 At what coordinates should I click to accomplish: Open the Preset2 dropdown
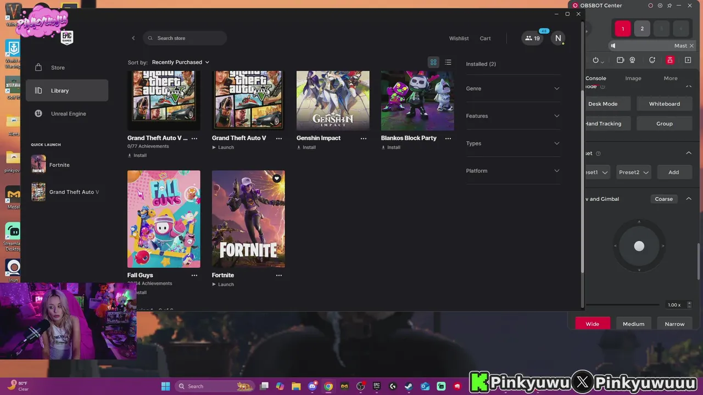point(634,172)
